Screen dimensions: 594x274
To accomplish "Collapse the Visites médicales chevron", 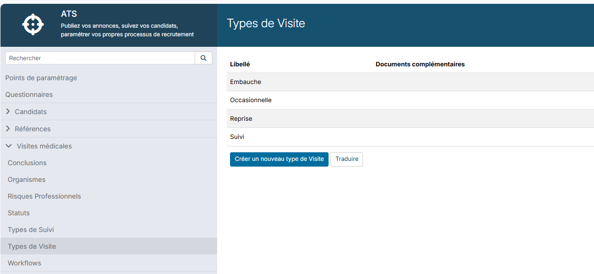I will click(9, 146).
